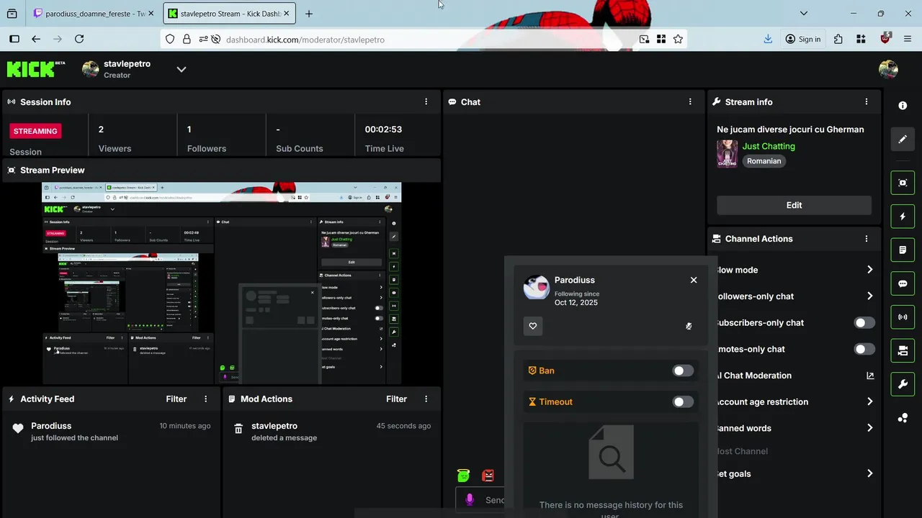
Task: Toggle the lightning activity feed sidebar icon
Action: [x=903, y=216]
